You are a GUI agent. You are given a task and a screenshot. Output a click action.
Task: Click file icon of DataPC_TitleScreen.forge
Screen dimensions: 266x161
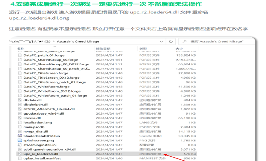pyautogui.click(x=20, y=73)
